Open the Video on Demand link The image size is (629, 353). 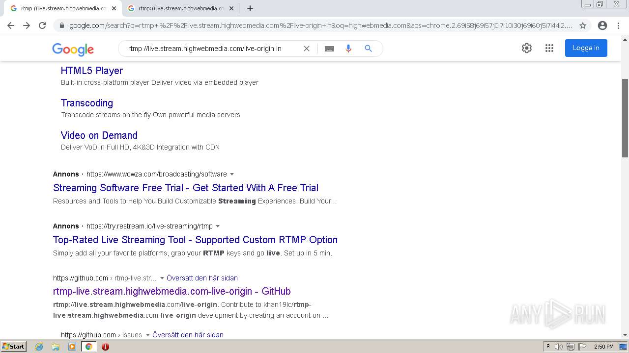click(x=99, y=135)
